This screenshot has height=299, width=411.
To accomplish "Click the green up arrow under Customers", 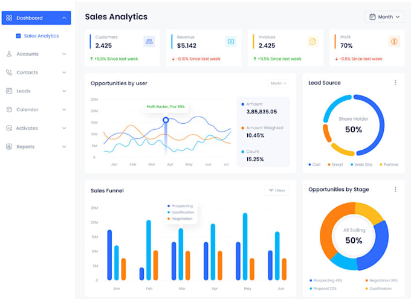I will (x=91, y=59).
